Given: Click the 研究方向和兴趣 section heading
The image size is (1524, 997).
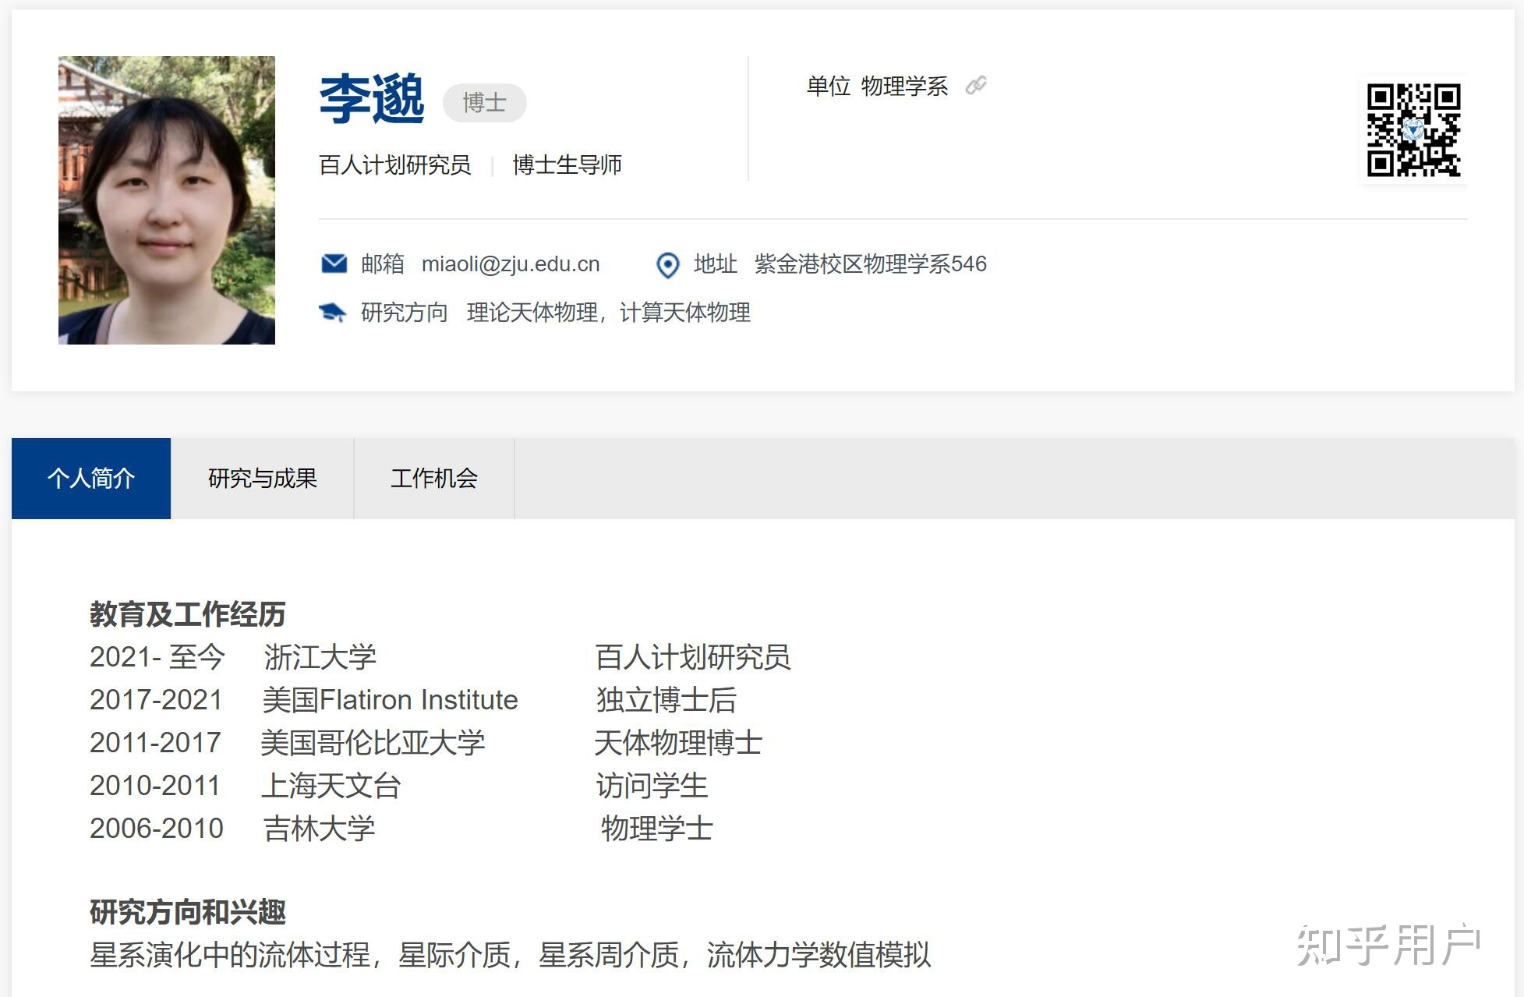Looking at the screenshot, I should tap(187, 911).
